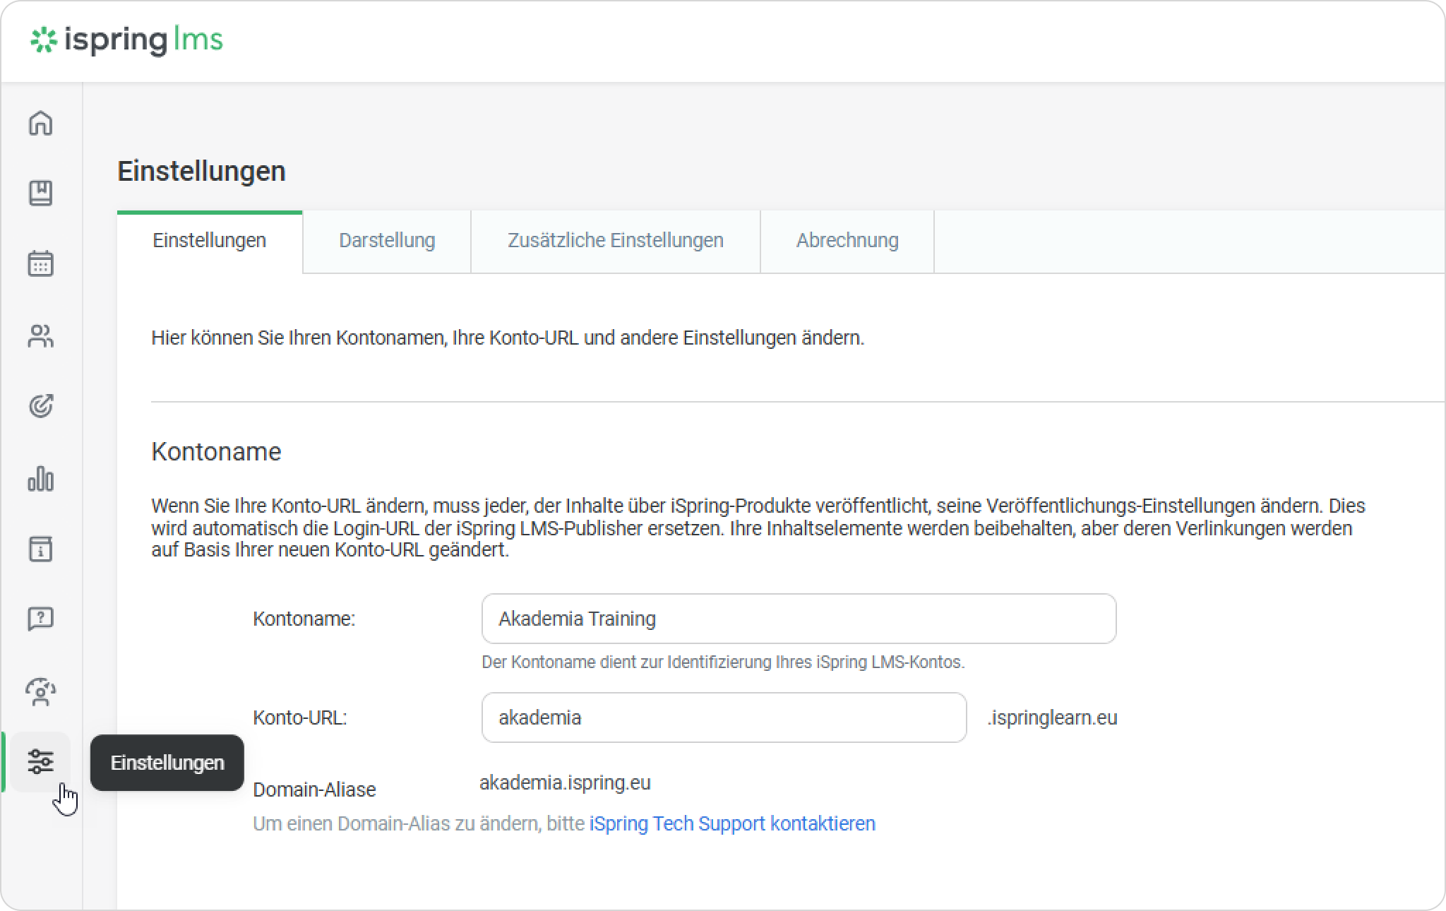Click the iSpring LMS logo
The image size is (1446, 911).
[x=127, y=40]
